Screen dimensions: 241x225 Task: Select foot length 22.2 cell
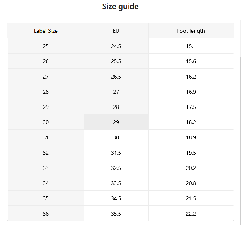pyautogui.click(x=191, y=213)
